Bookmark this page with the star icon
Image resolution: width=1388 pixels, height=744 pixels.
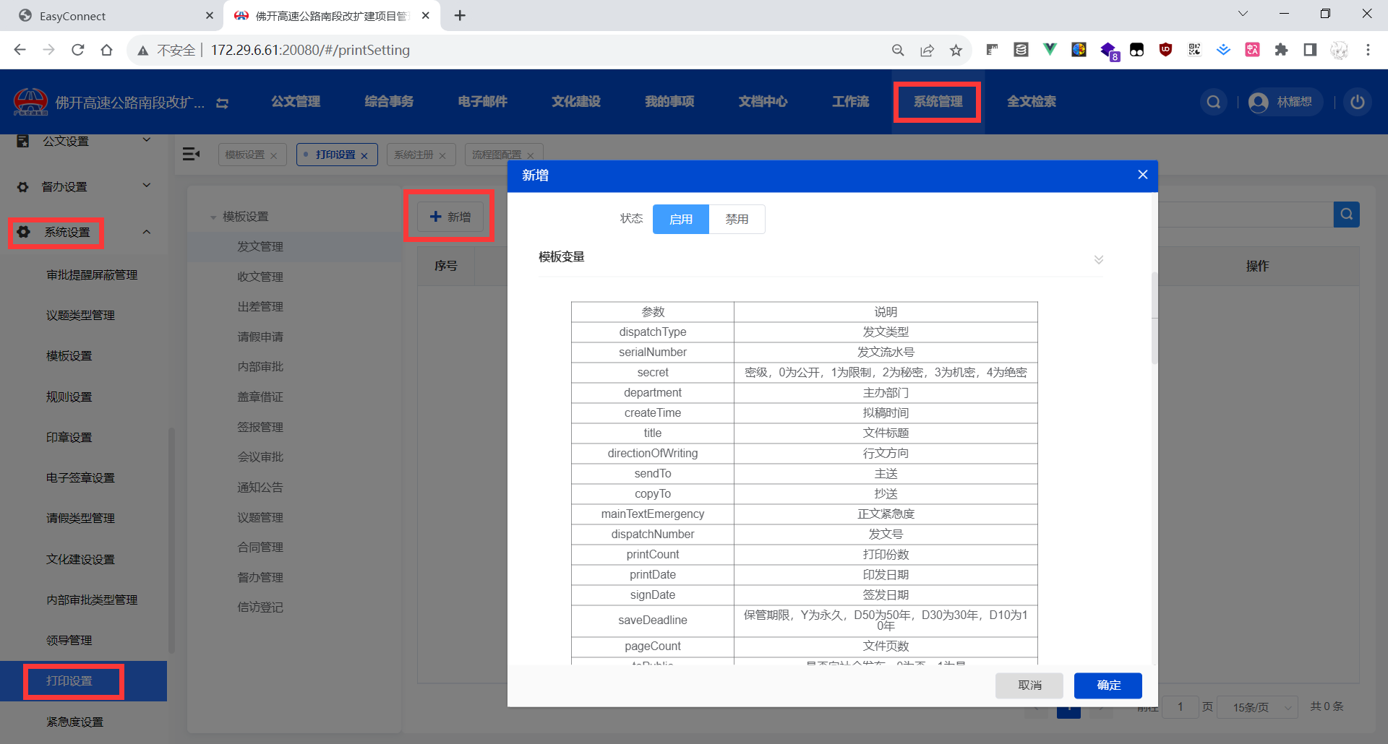click(x=956, y=50)
